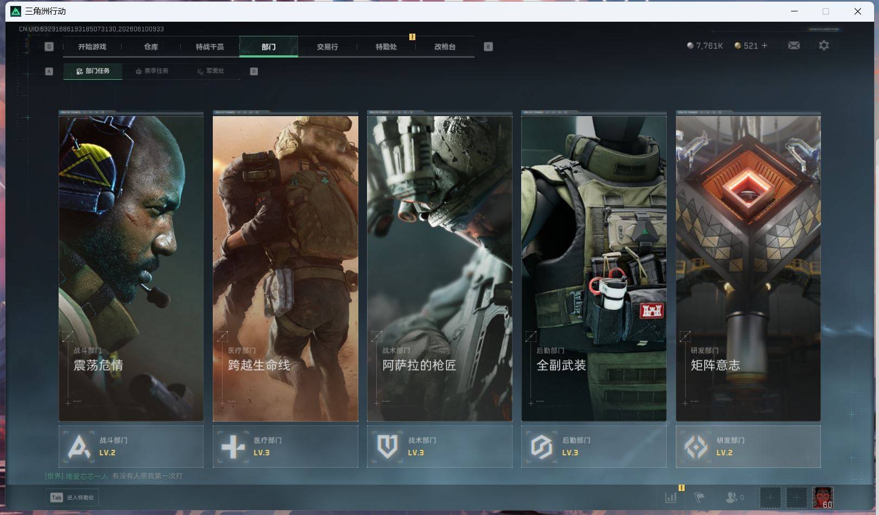The width and height of the screenshot is (879, 515).
Task: Click the second empty teammate slot
Action: [x=796, y=498]
